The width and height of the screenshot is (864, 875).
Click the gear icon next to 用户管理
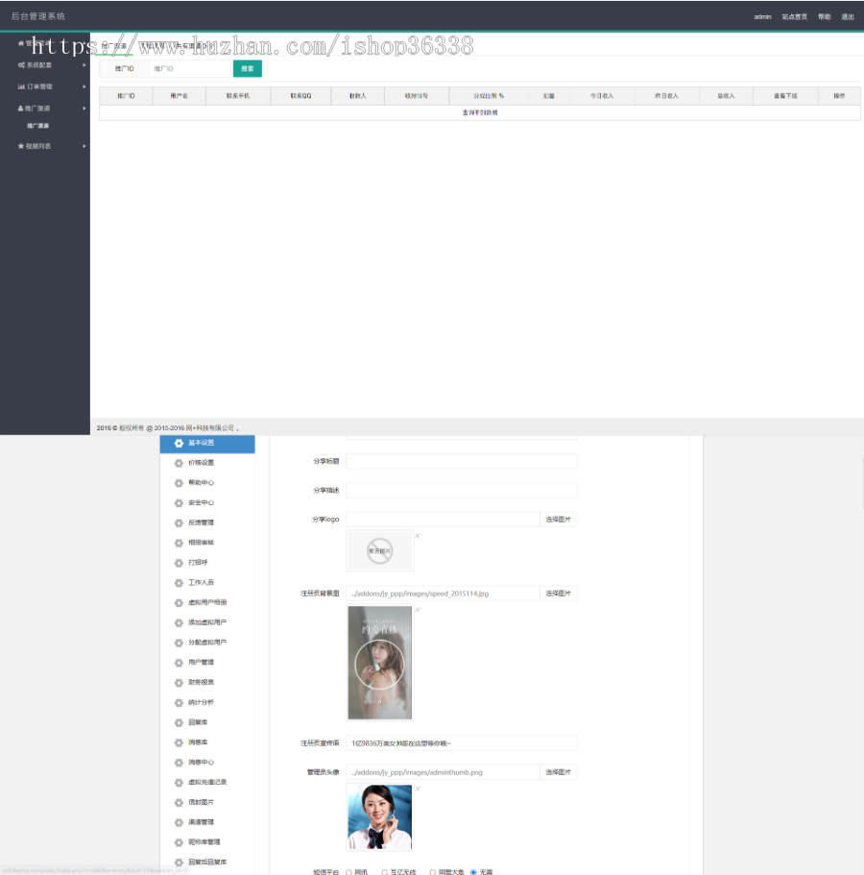coord(179,663)
